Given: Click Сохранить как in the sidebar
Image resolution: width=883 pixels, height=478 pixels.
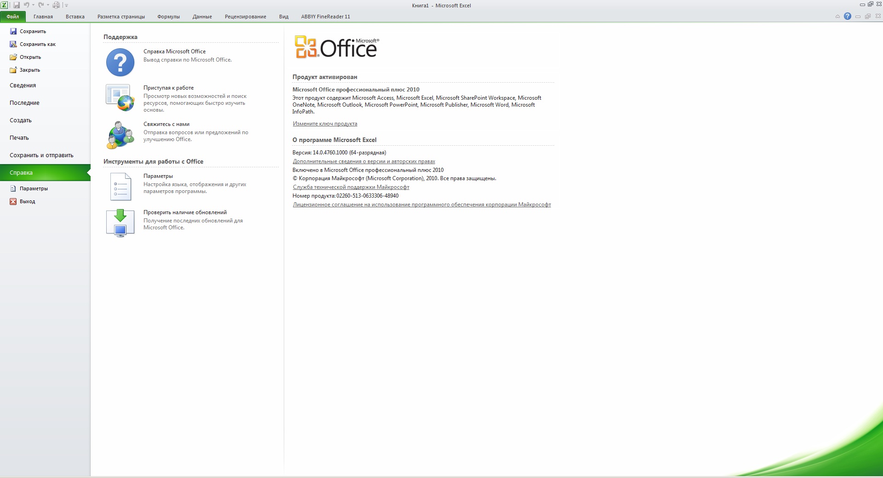Looking at the screenshot, I should tap(38, 44).
